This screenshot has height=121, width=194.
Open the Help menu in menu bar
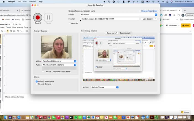40,2
